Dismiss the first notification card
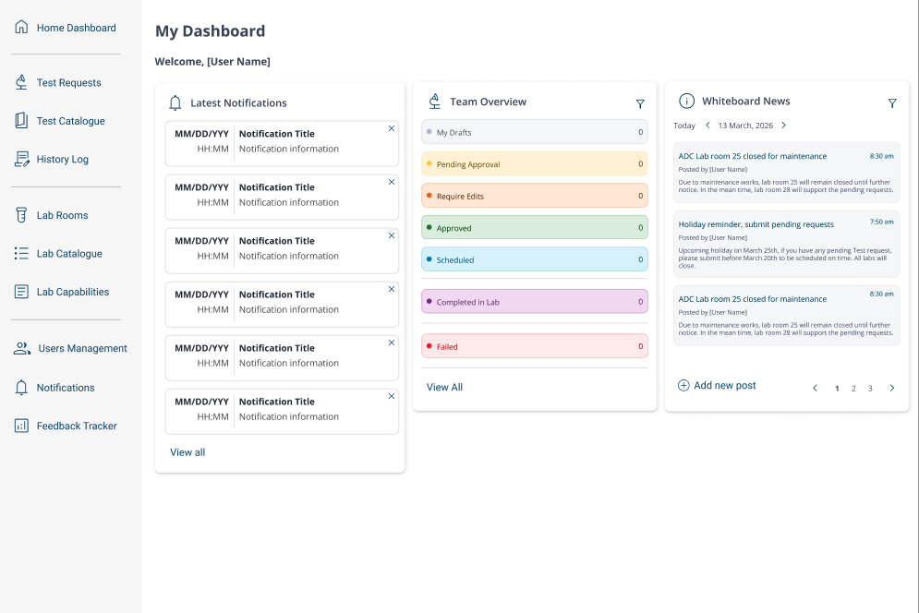Screen dimensions: 919x613 pos(392,128)
